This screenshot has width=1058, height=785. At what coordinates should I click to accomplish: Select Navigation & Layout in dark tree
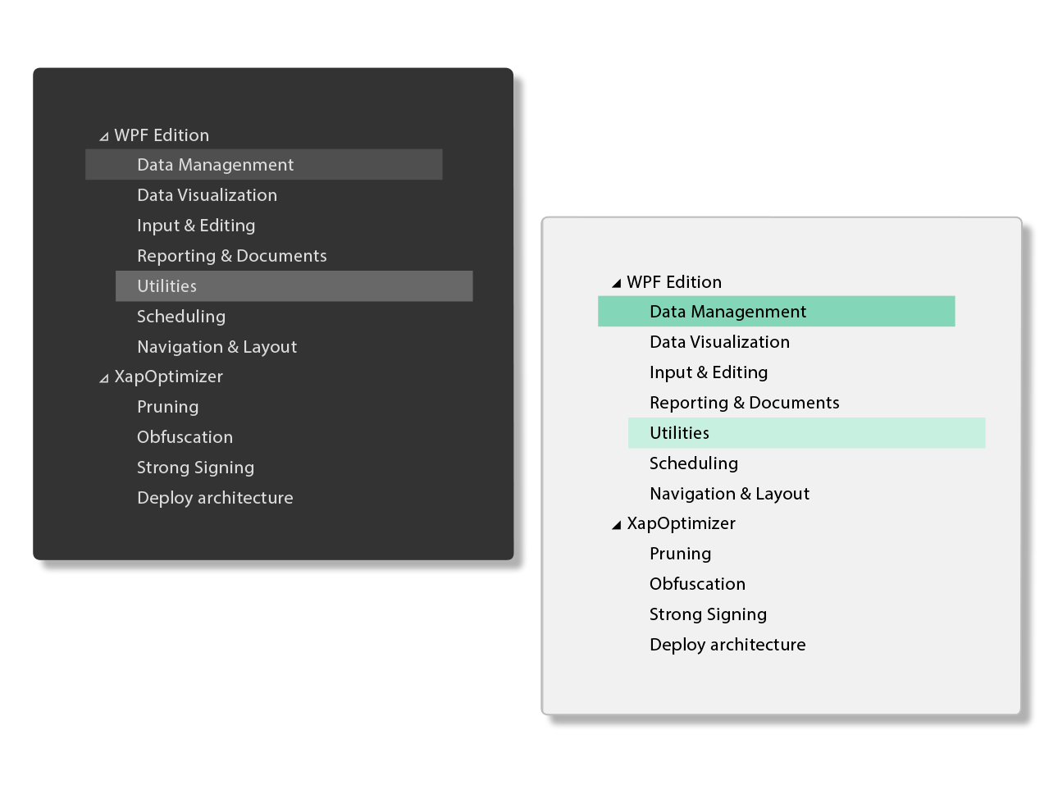pyautogui.click(x=217, y=347)
